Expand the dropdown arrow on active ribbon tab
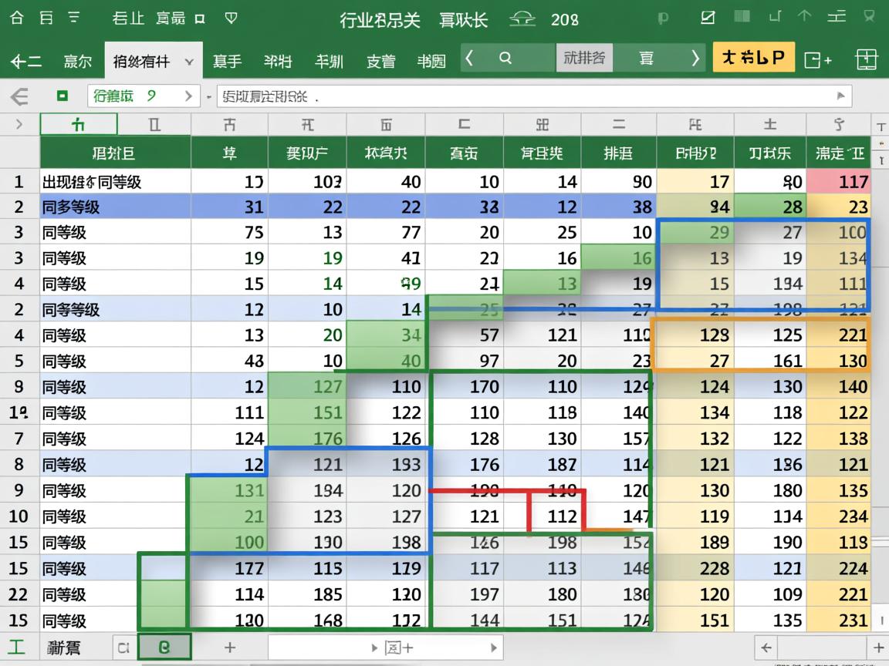Screen dimensions: 889x666 (x=189, y=62)
